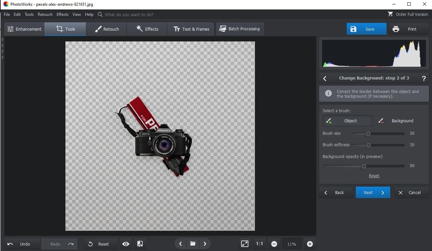The width and height of the screenshot is (432, 251).
Task: View image at 1:1 zoom ratio
Action: pyautogui.click(x=259, y=244)
